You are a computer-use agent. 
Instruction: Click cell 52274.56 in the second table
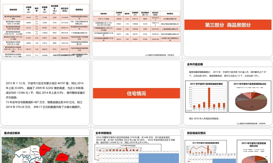point(155,29)
